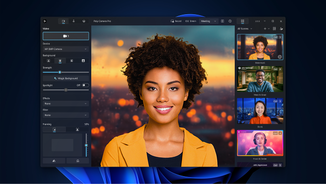Screen dimensions: 326x184
Task: Select the Meet & Greet scene thumbnail
Action: 260,79
